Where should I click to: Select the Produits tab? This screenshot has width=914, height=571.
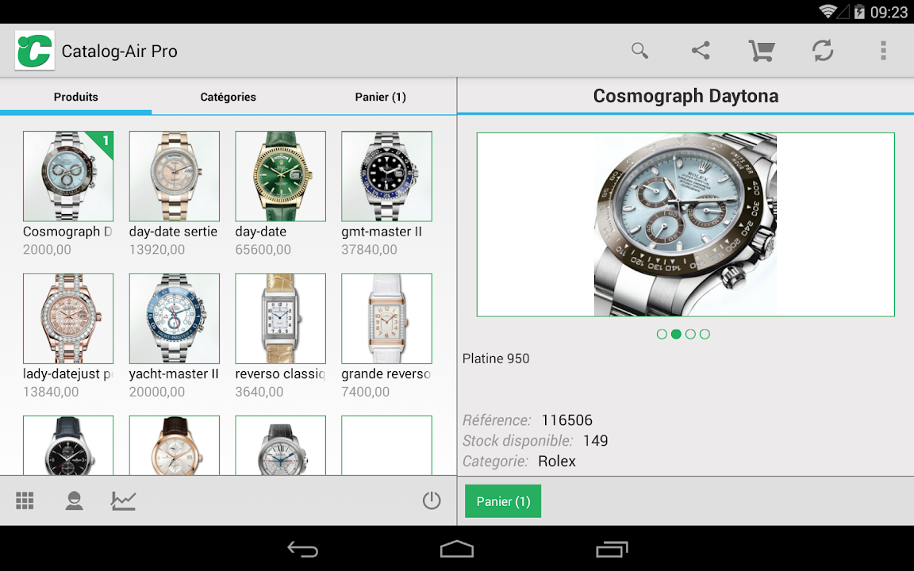tap(76, 97)
